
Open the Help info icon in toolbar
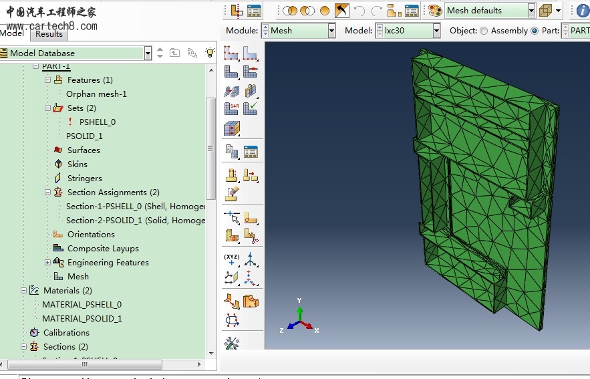pos(582,11)
